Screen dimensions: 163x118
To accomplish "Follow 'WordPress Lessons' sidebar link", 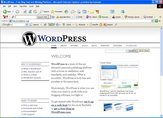I will pos(32,78).
